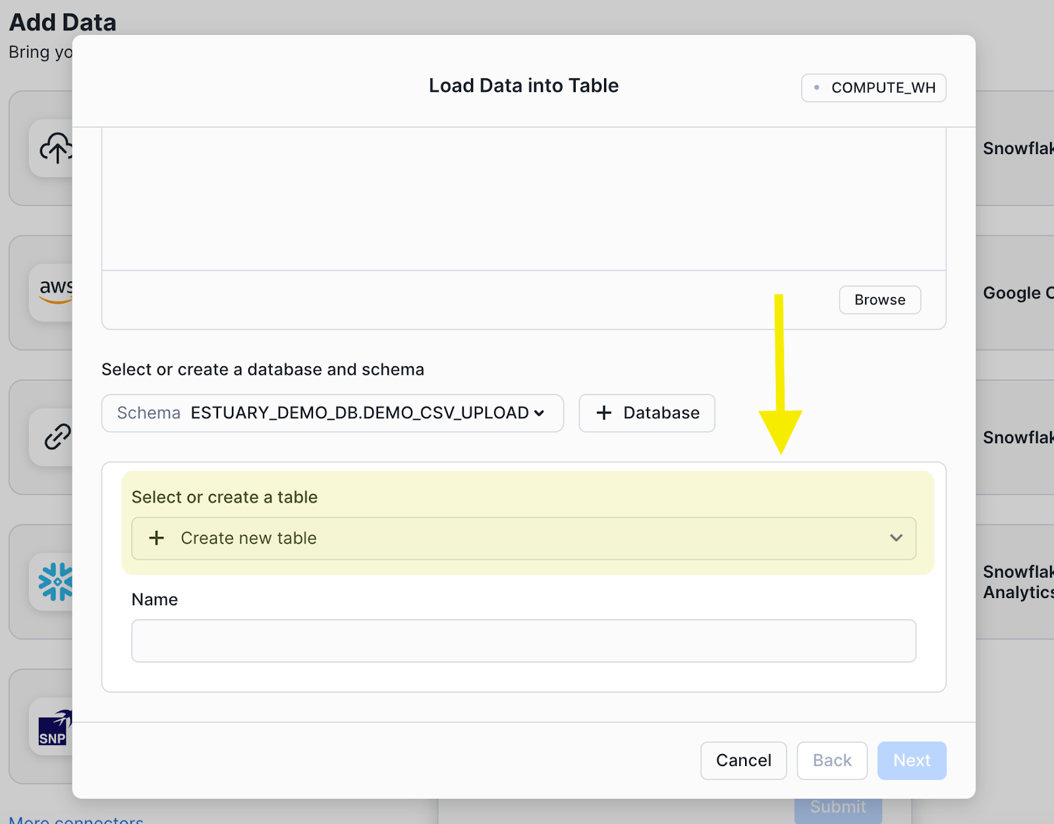Click the Submit button behind the dialog
The height and width of the screenshot is (824, 1054).
[837, 806]
